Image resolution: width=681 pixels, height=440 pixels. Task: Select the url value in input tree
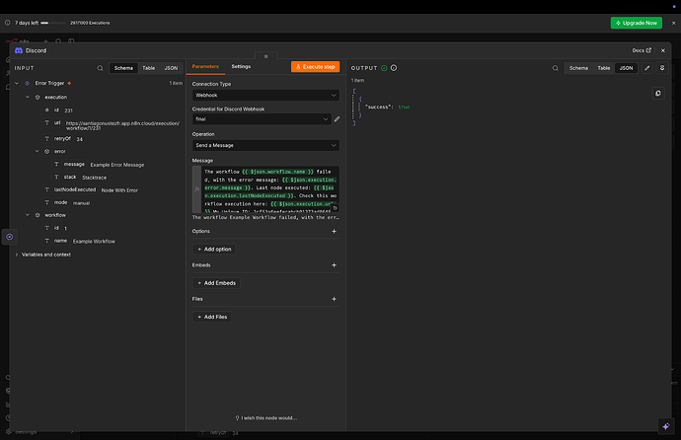point(122,126)
